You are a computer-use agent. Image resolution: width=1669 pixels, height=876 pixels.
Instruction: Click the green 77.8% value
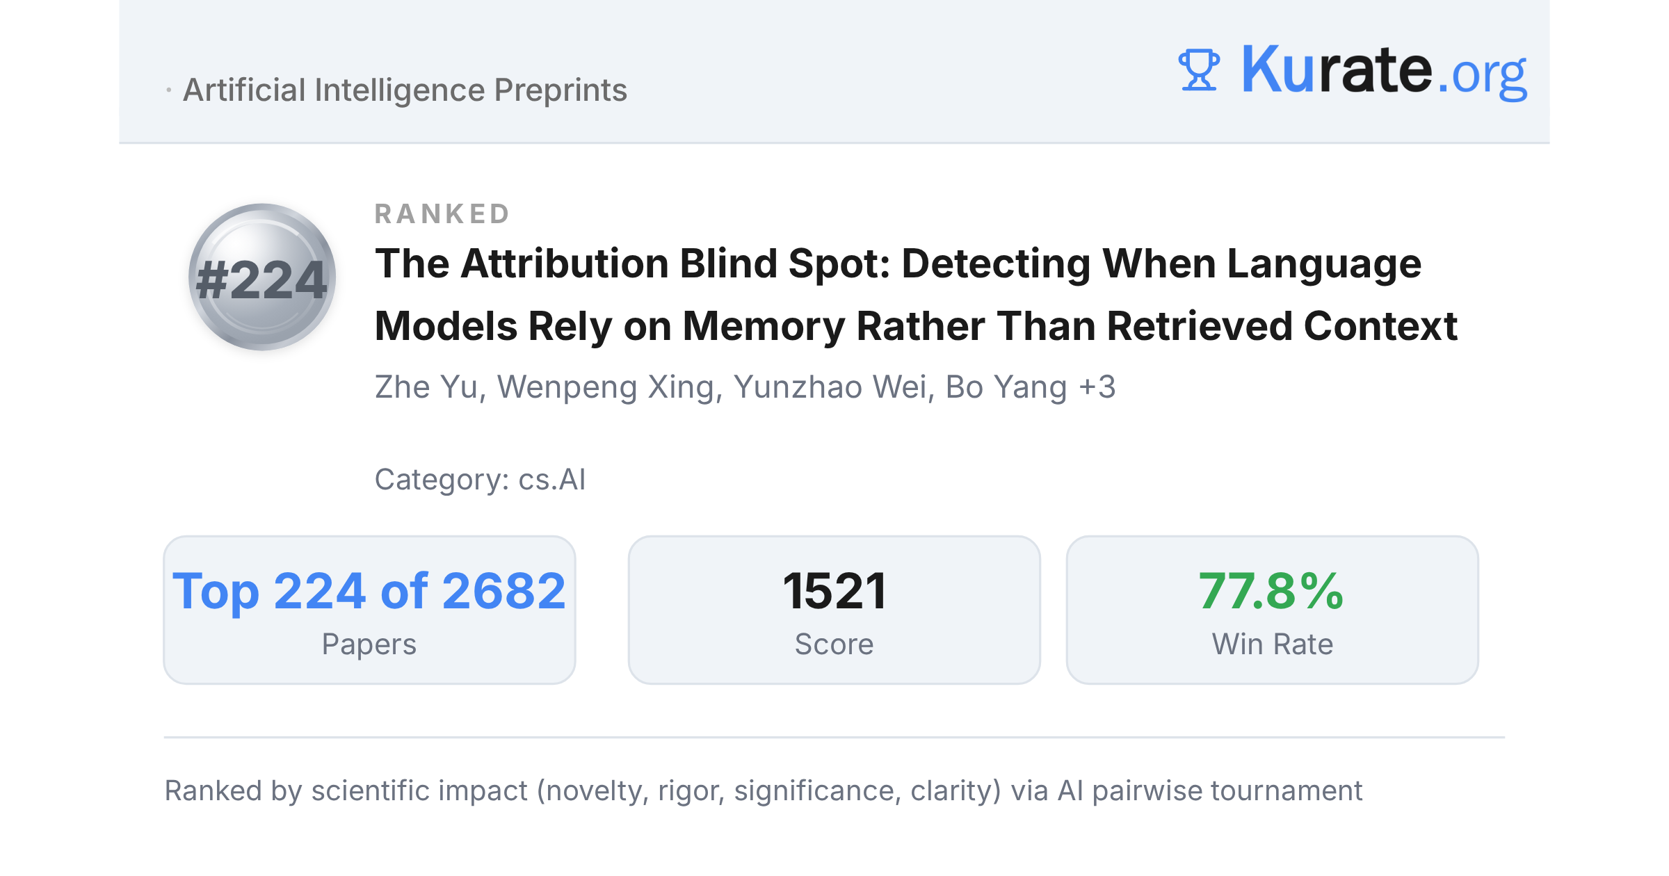1271,592
